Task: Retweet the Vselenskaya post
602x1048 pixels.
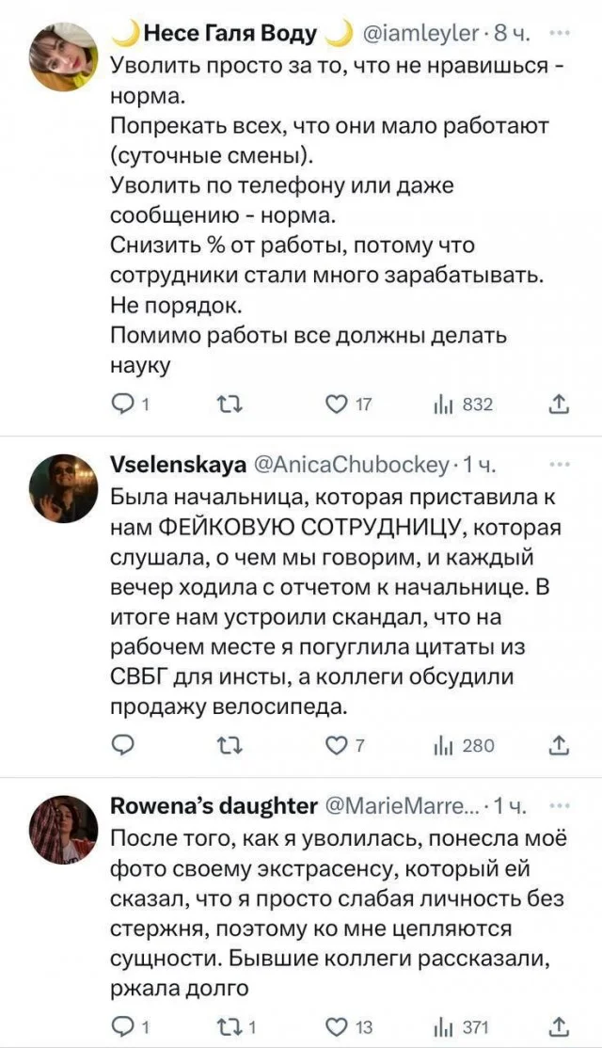Action: pos(228,746)
